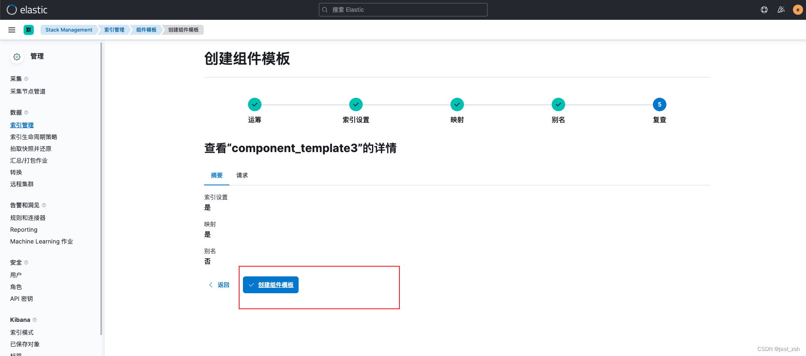Image resolution: width=806 pixels, height=356 pixels.
Task: Click the 返回 back button
Action: (x=219, y=285)
